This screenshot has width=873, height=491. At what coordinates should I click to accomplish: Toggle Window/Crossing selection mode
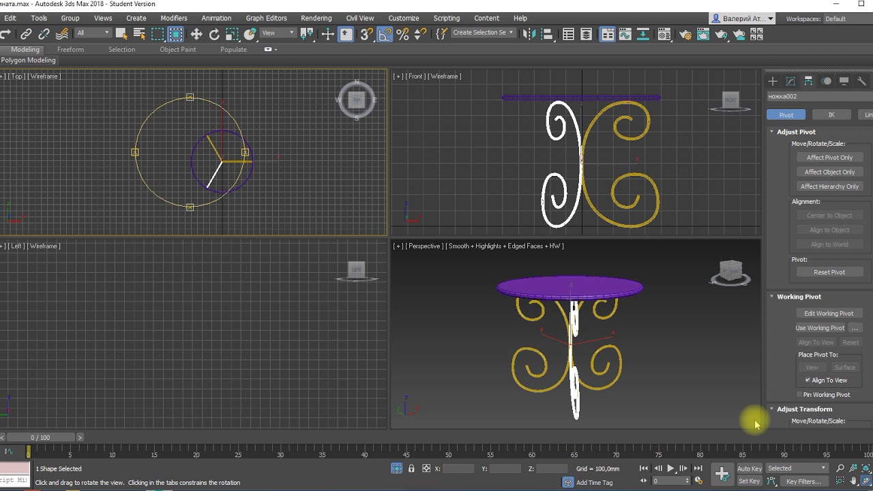click(x=175, y=33)
